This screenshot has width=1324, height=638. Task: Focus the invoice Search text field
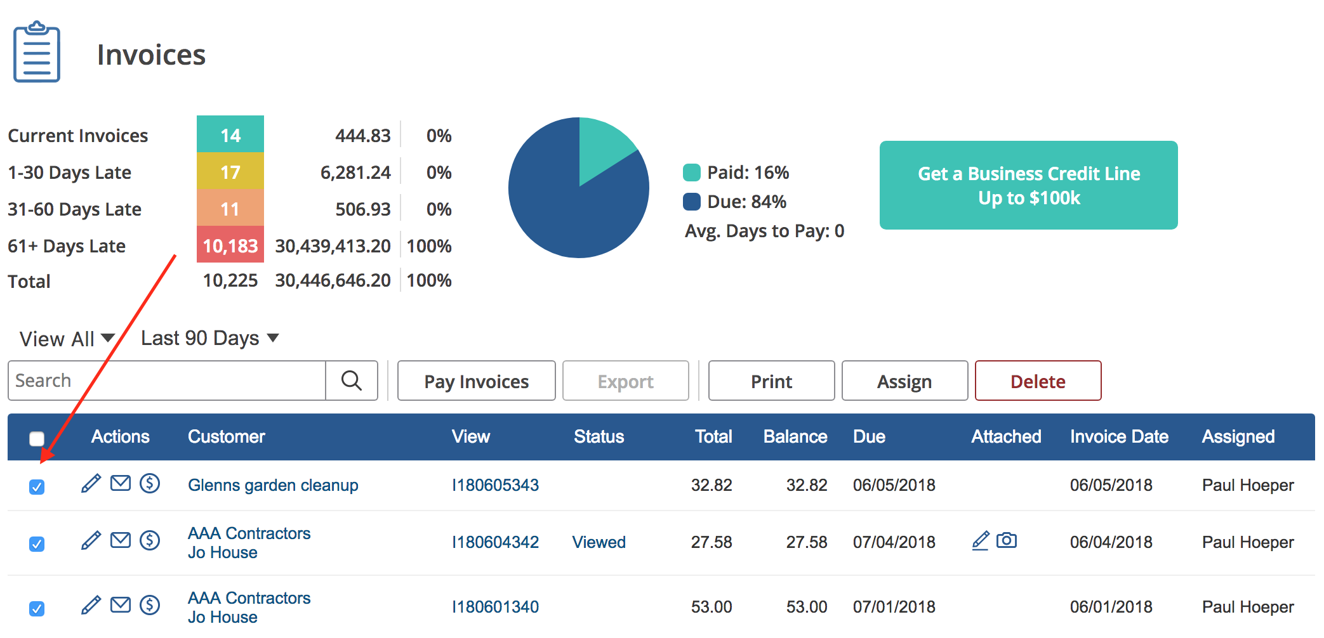(167, 381)
